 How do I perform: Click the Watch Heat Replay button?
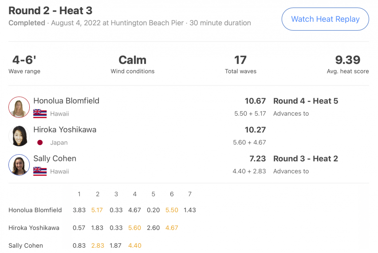pos(325,19)
